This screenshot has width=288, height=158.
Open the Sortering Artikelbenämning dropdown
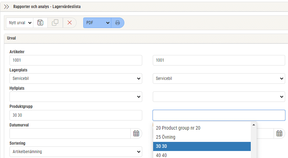point(76,152)
